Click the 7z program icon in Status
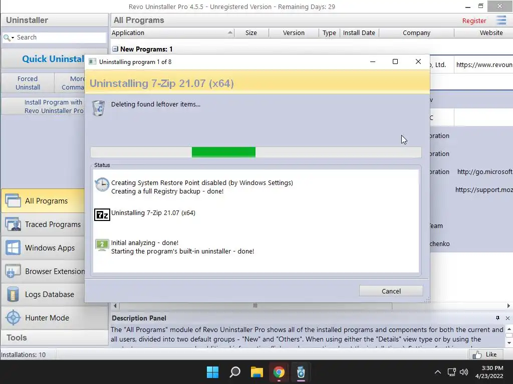This screenshot has height=384, width=513. tap(102, 214)
